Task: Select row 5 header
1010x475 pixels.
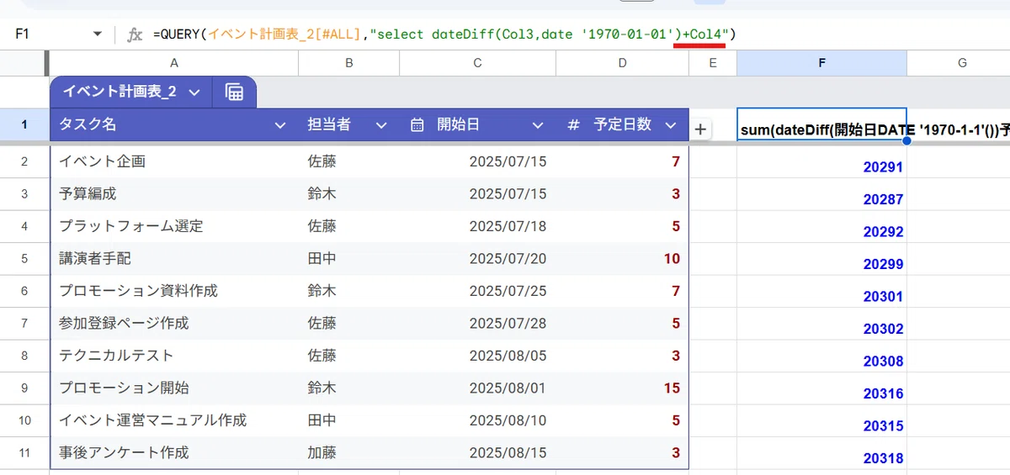Action: pos(24,258)
